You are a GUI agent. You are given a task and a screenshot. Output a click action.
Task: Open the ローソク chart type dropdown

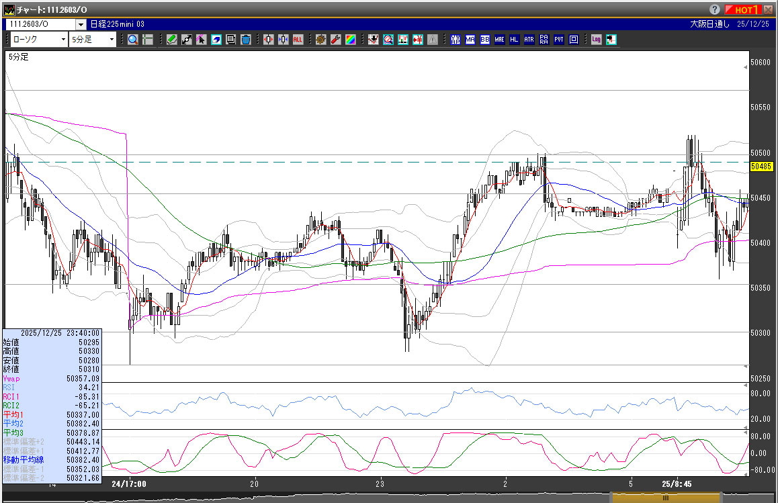point(39,40)
